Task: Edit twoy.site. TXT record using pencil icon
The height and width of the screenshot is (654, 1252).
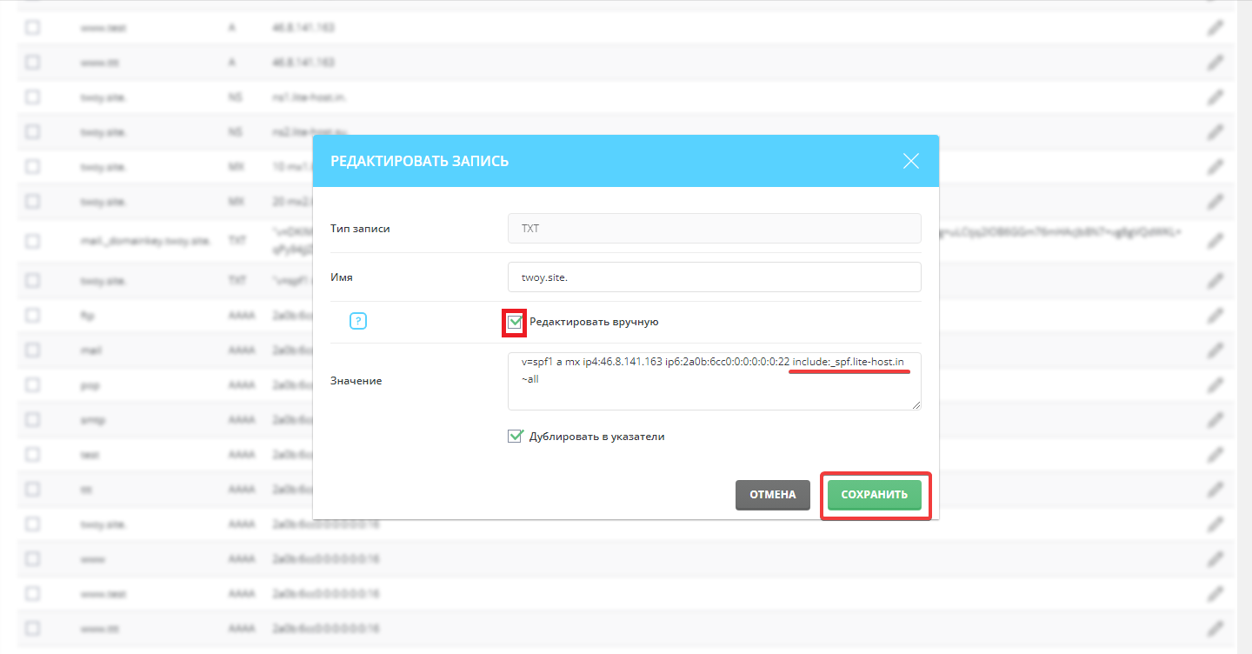Action: (1215, 281)
